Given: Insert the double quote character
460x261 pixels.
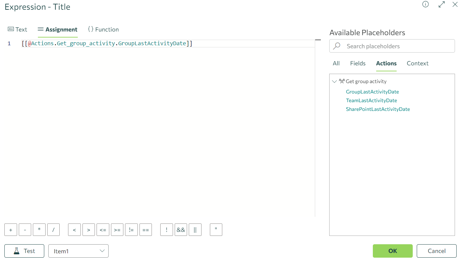Looking at the screenshot, I should [216, 230].
